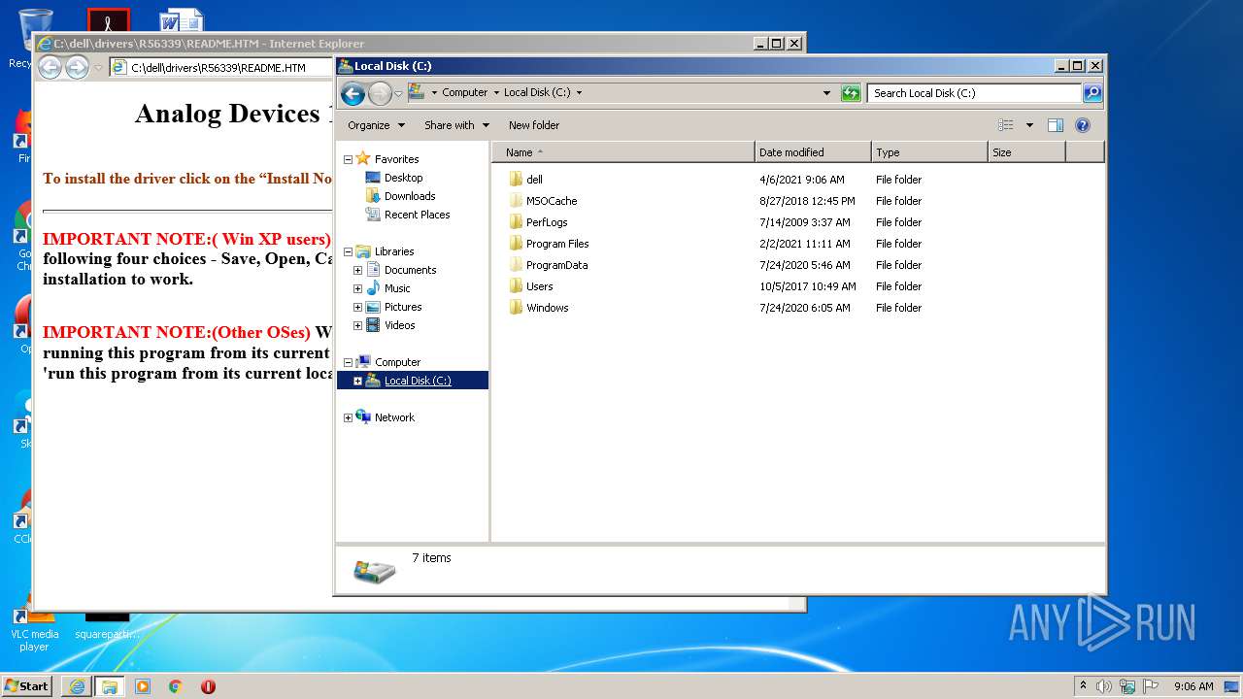Open media player taskbar icon
The height and width of the screenshot is (699, 1243).
tap(143, 686)
